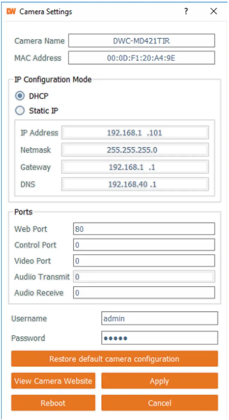Click the MAC Address field
This screenshot has width=229, height=420.
(141, 58)
